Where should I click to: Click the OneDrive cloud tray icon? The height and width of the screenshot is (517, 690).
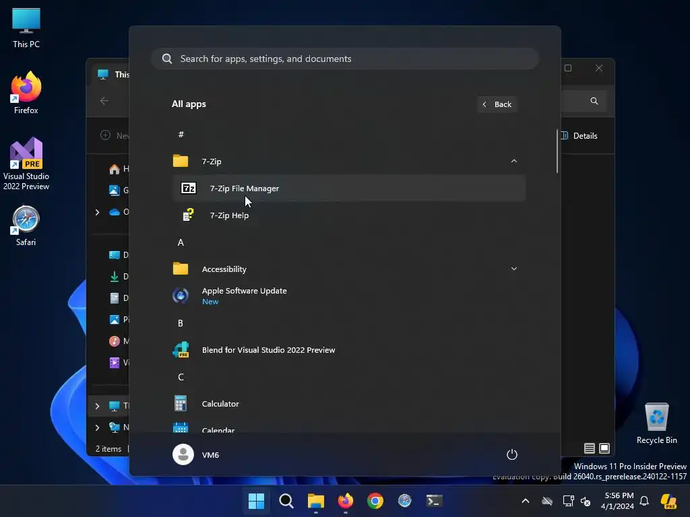coord(547,501)
